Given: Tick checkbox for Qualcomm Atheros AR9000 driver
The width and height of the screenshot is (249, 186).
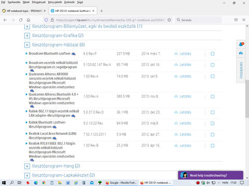Looking at the screenshot, I should pos(213,76).
